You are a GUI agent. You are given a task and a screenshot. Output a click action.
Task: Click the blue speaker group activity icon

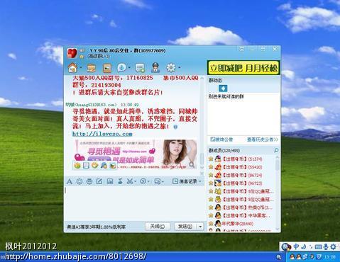pyautogui.click(x=223, y=89)
